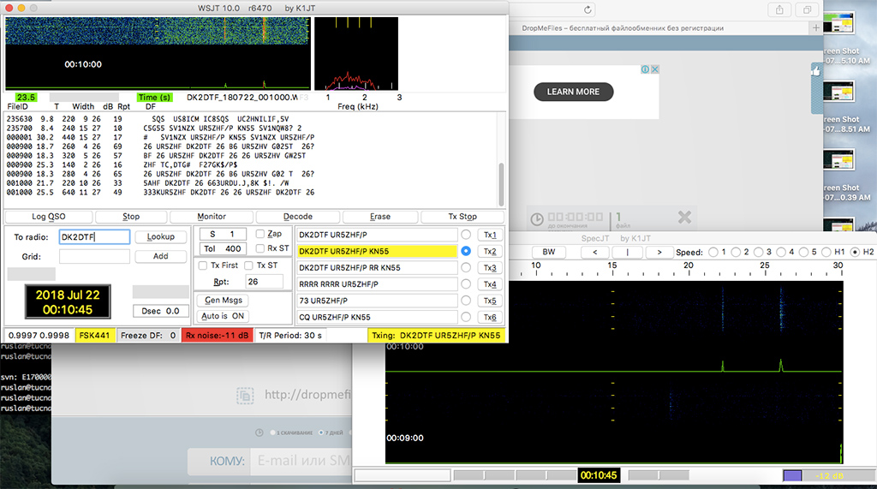This screenshot has width=877, height=489.
Task: Click the timer clock icon in DropMeFiles
Action: pyautogui.click(x=536, y=218)
